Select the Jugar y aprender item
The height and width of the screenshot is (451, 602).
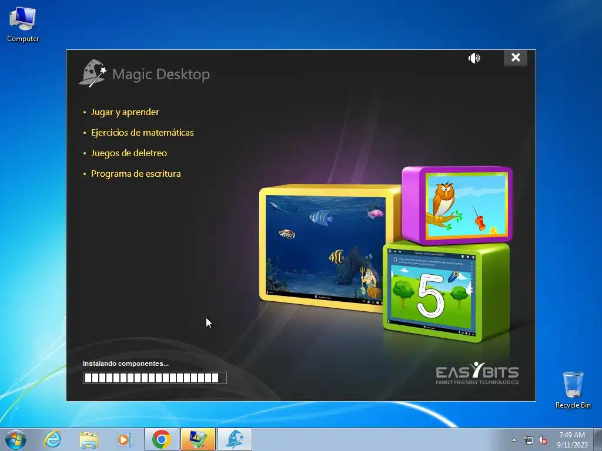pyautogui.click(x=125, y=112)
